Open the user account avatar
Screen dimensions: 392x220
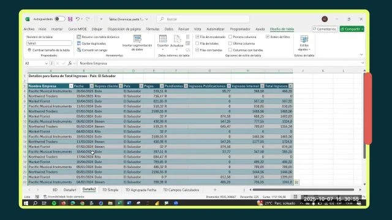325,19
